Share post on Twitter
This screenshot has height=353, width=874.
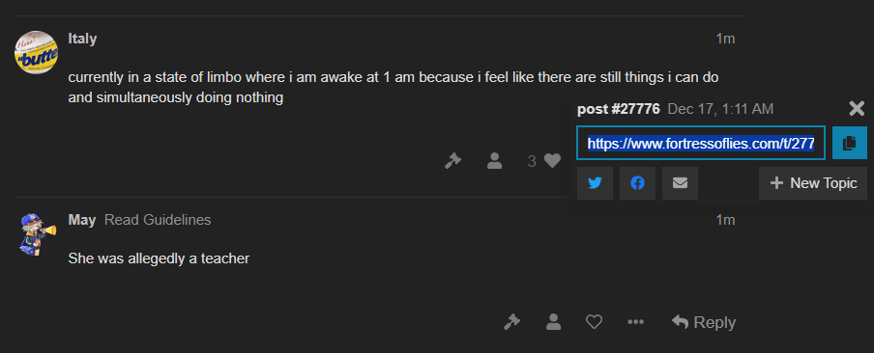pos(595,183)
